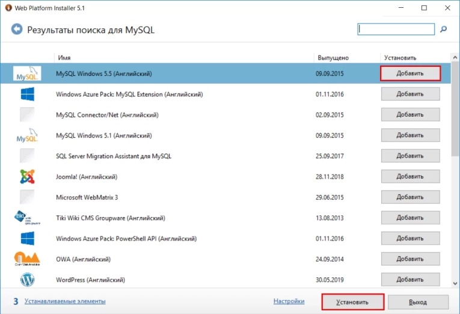This screenshot has height=314, width=460.
Task: Add MySQL Connector/Net
Action: click(x=411, y=115)
